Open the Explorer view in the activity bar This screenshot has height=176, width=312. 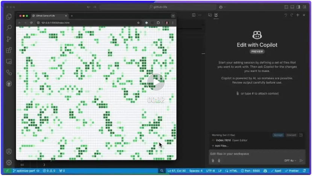9,16
